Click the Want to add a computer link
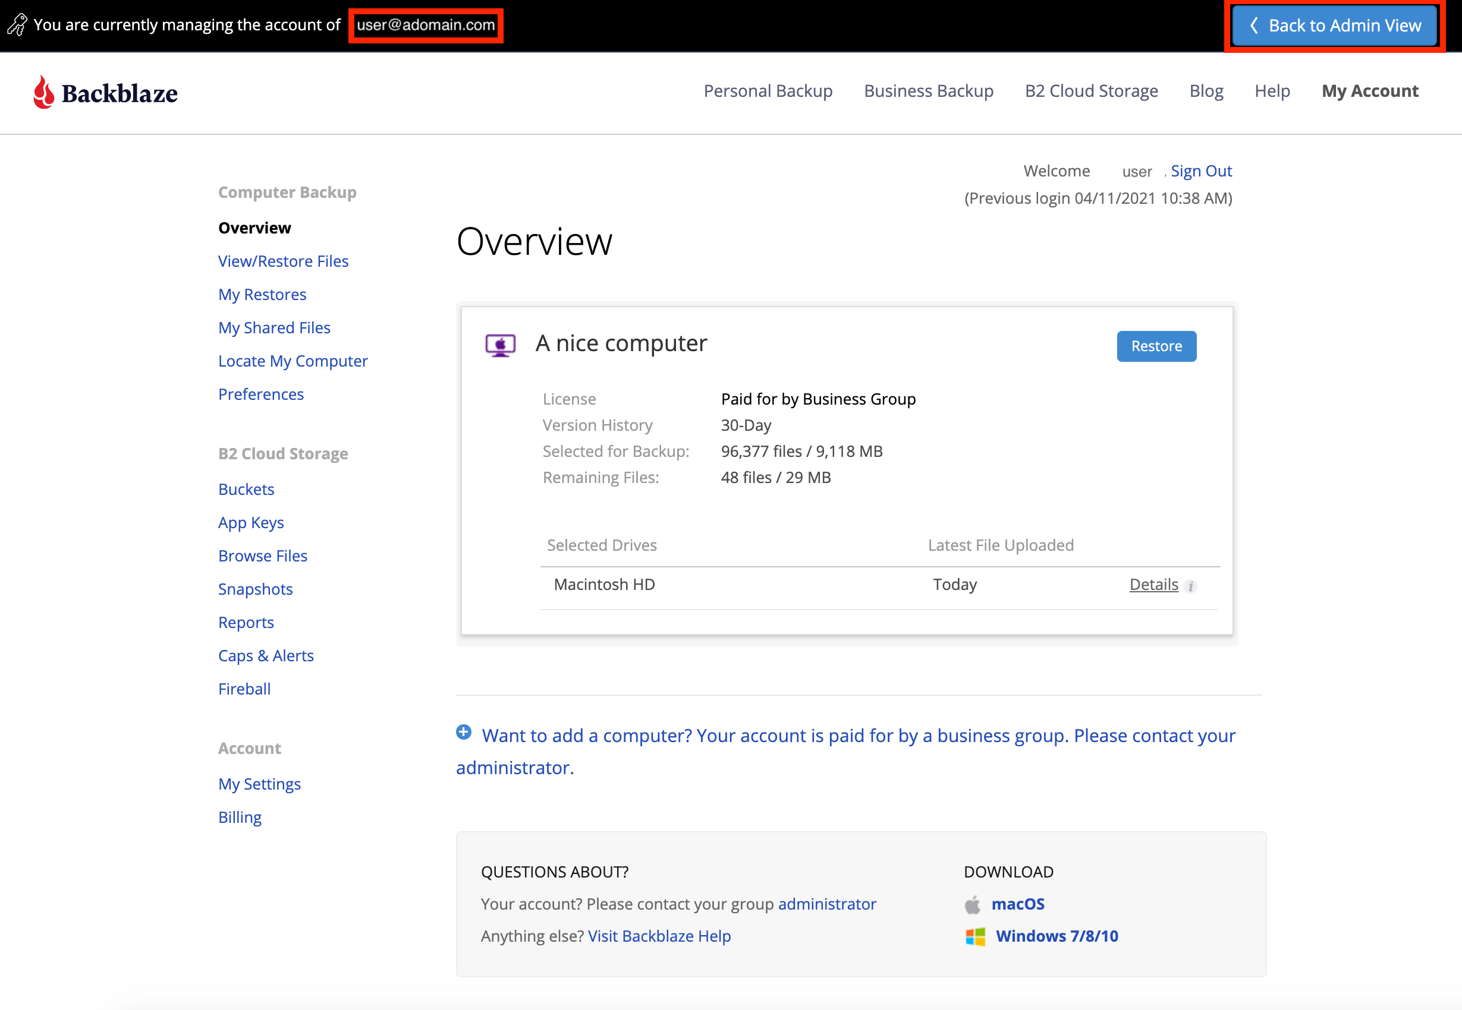 tap(845, 752)
